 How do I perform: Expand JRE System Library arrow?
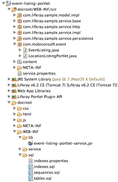point(9,79)
